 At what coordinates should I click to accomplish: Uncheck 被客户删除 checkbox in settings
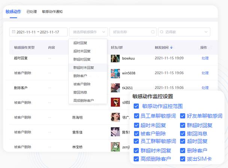pos(136,134)
